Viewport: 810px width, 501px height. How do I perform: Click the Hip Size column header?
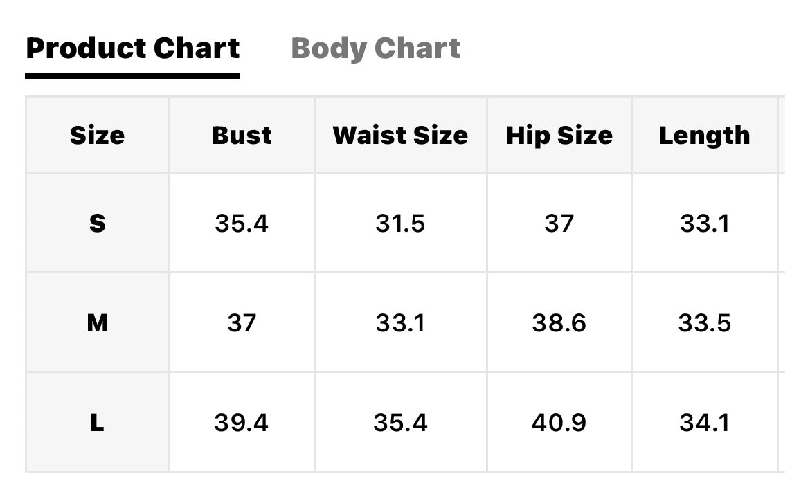coord(559,136)
